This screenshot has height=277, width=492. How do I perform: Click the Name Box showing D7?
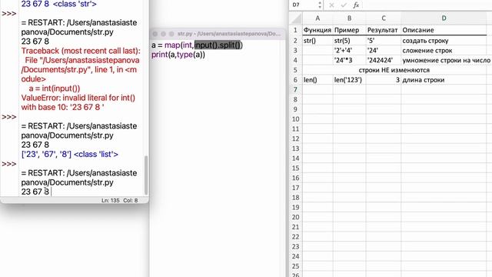click(x=304, y=5)
